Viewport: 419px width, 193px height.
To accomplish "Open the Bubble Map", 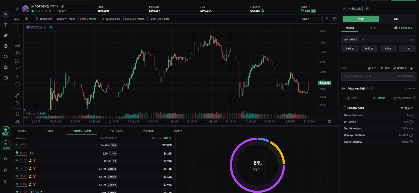I will [x=111, y=19].
